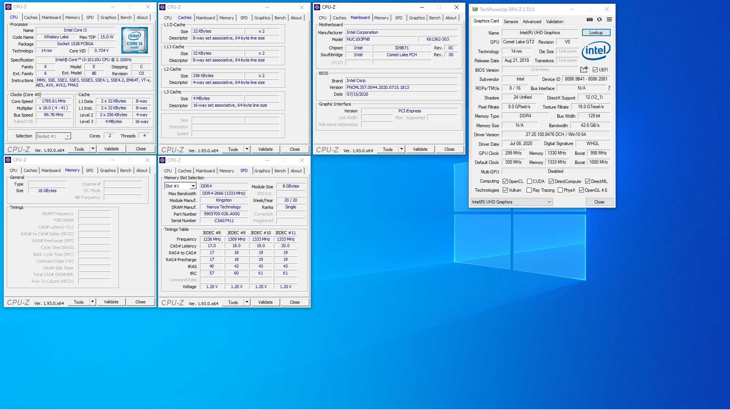Open the Tools dropdown arrow in Mainboard window
730x410 pixels.
(401, 149)
